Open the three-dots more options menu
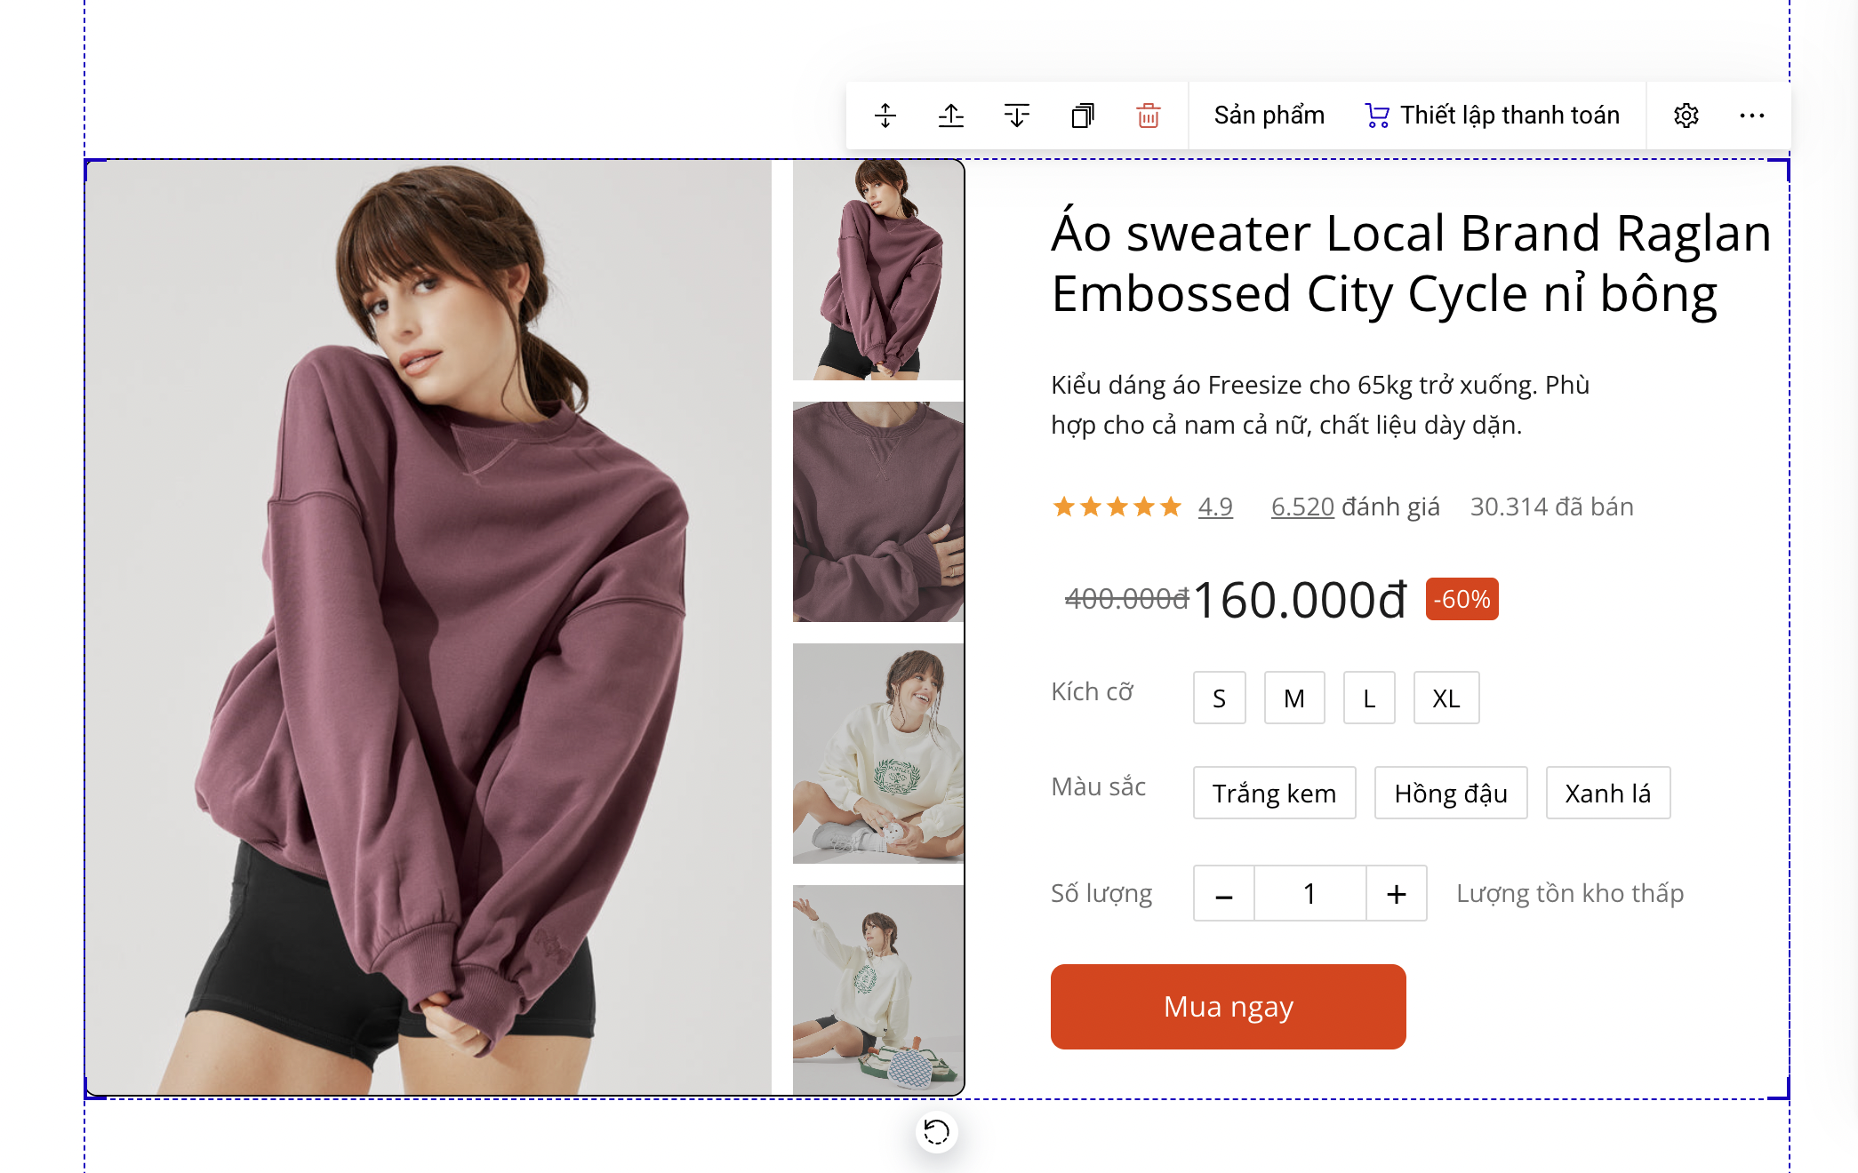 coord(1752,116)
